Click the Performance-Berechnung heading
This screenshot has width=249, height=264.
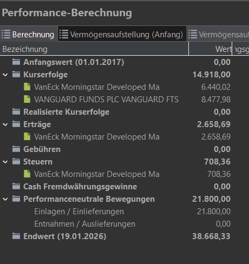click(x=67, y=13)
